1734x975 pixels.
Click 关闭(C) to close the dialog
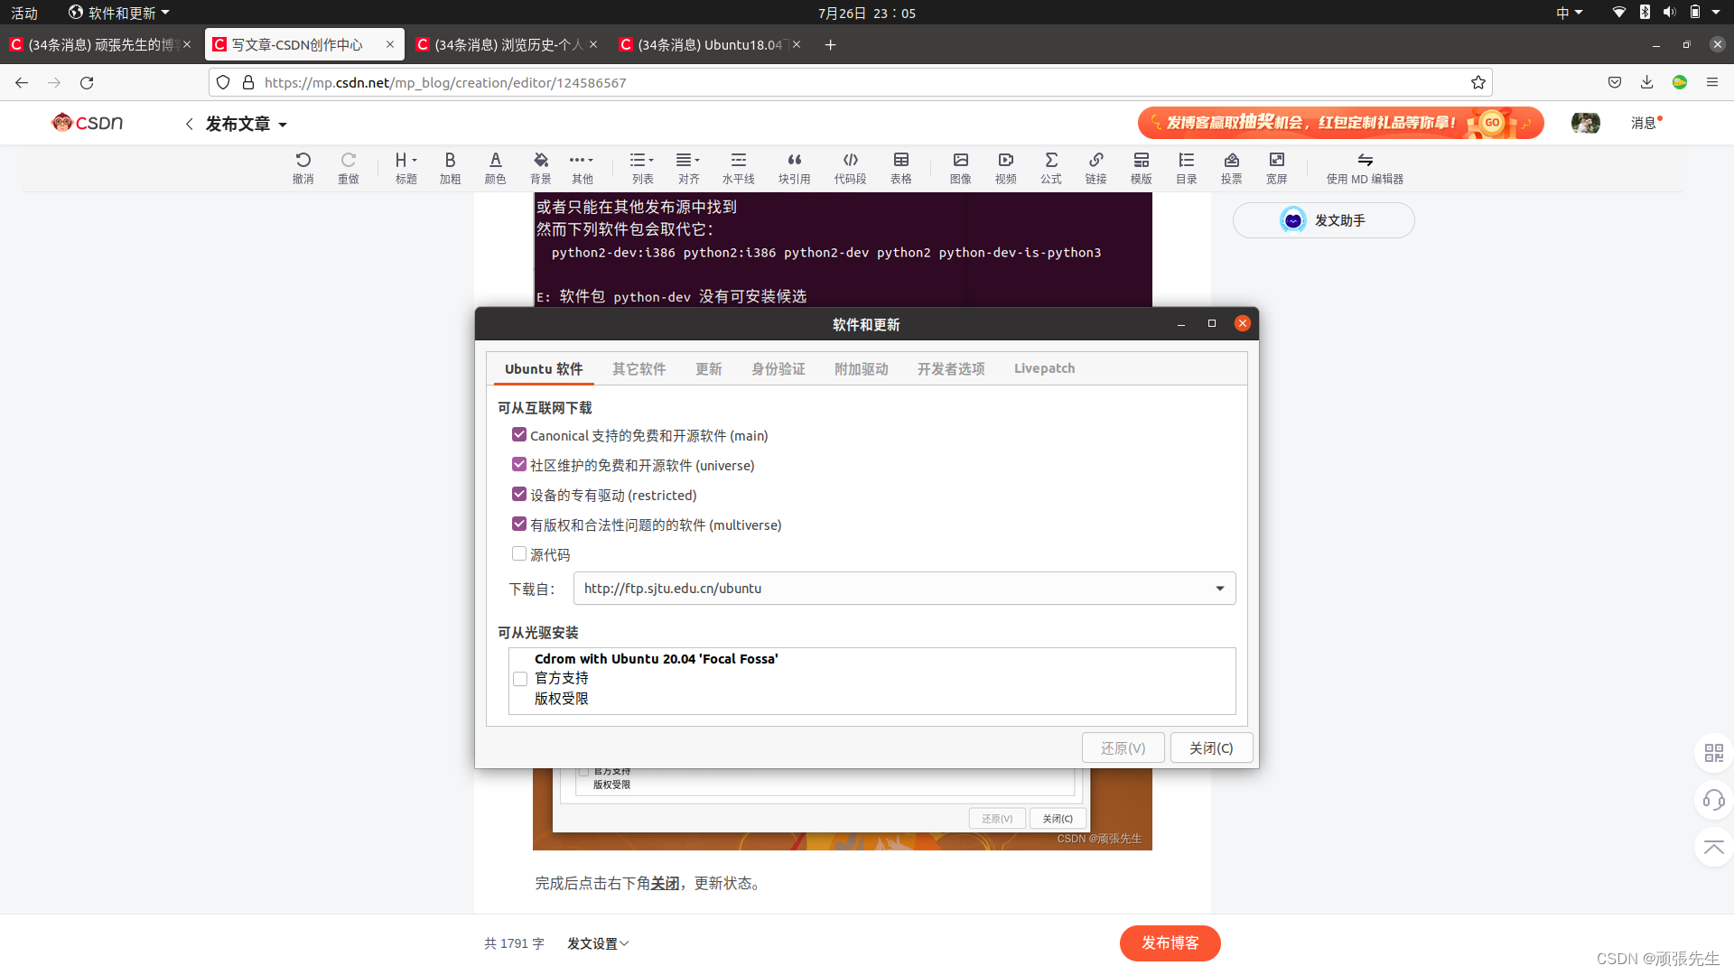click(1211, 747)
